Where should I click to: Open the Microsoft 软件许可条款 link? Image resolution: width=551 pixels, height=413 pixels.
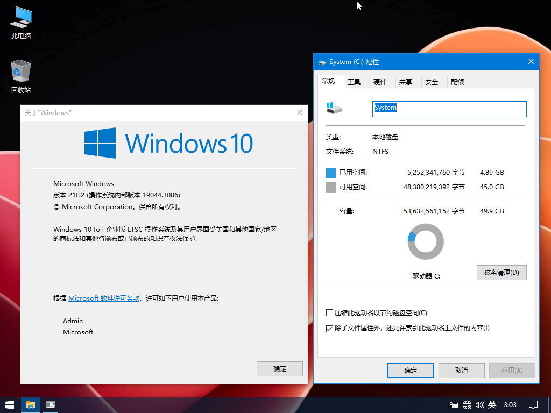click(x=104, y=298)
